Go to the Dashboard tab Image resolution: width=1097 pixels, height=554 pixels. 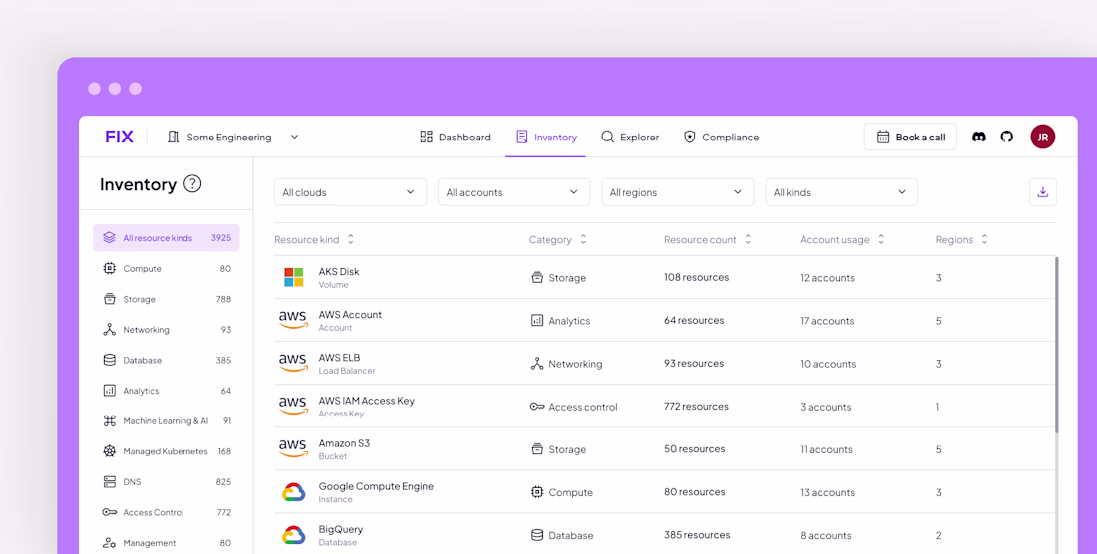point(455,137)
